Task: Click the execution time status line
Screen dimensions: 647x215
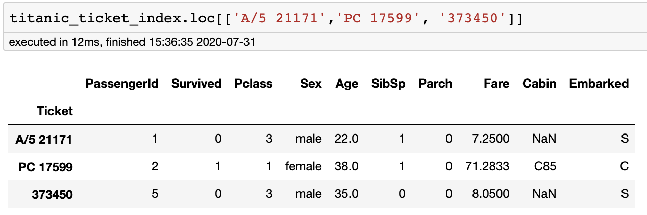Action: [x=132, y=42]
